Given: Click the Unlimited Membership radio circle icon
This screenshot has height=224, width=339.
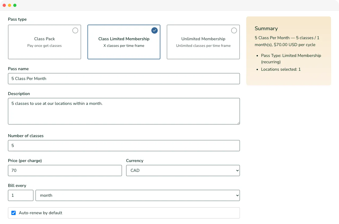Looking at the screenshot, I should (x=234, y=30).
